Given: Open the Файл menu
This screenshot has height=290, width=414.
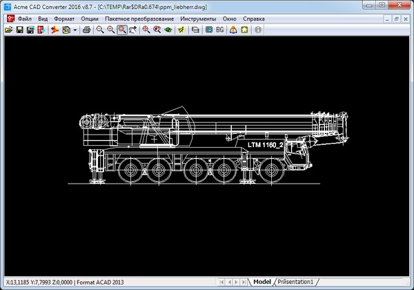Looking at the screenshot, I should tap(25, 19).
